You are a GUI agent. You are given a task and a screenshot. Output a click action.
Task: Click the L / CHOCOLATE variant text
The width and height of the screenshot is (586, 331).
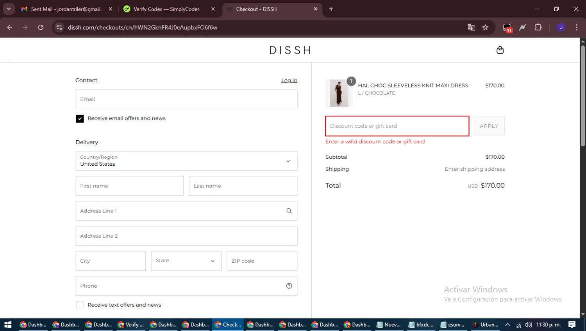pyautogui.click(x=377, y=93)
